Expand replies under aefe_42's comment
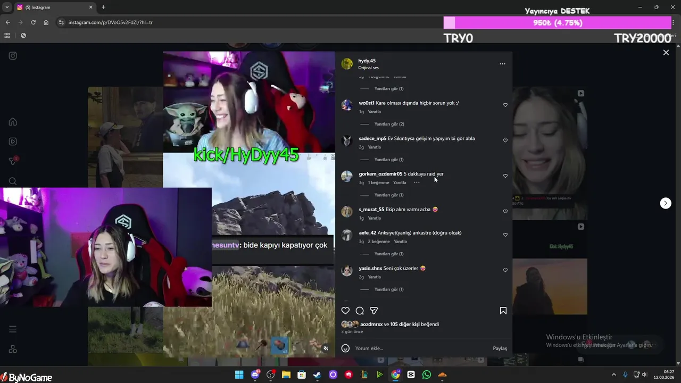Screen dimensions: 681x383 pos(389,254)
